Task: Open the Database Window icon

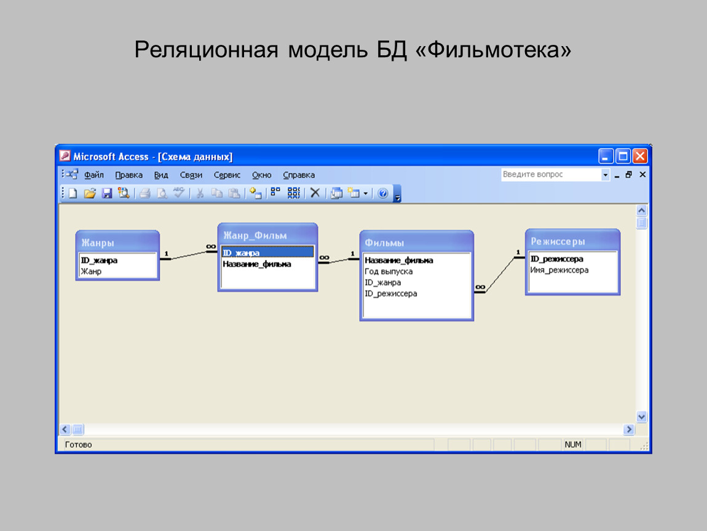Action: [336, 194]
